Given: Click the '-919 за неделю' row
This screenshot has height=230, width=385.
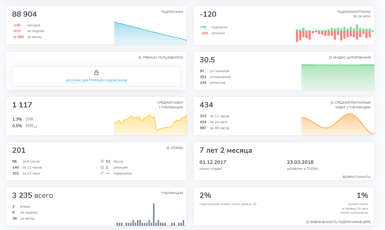Looking at the screenshot, I should [28, 31].
